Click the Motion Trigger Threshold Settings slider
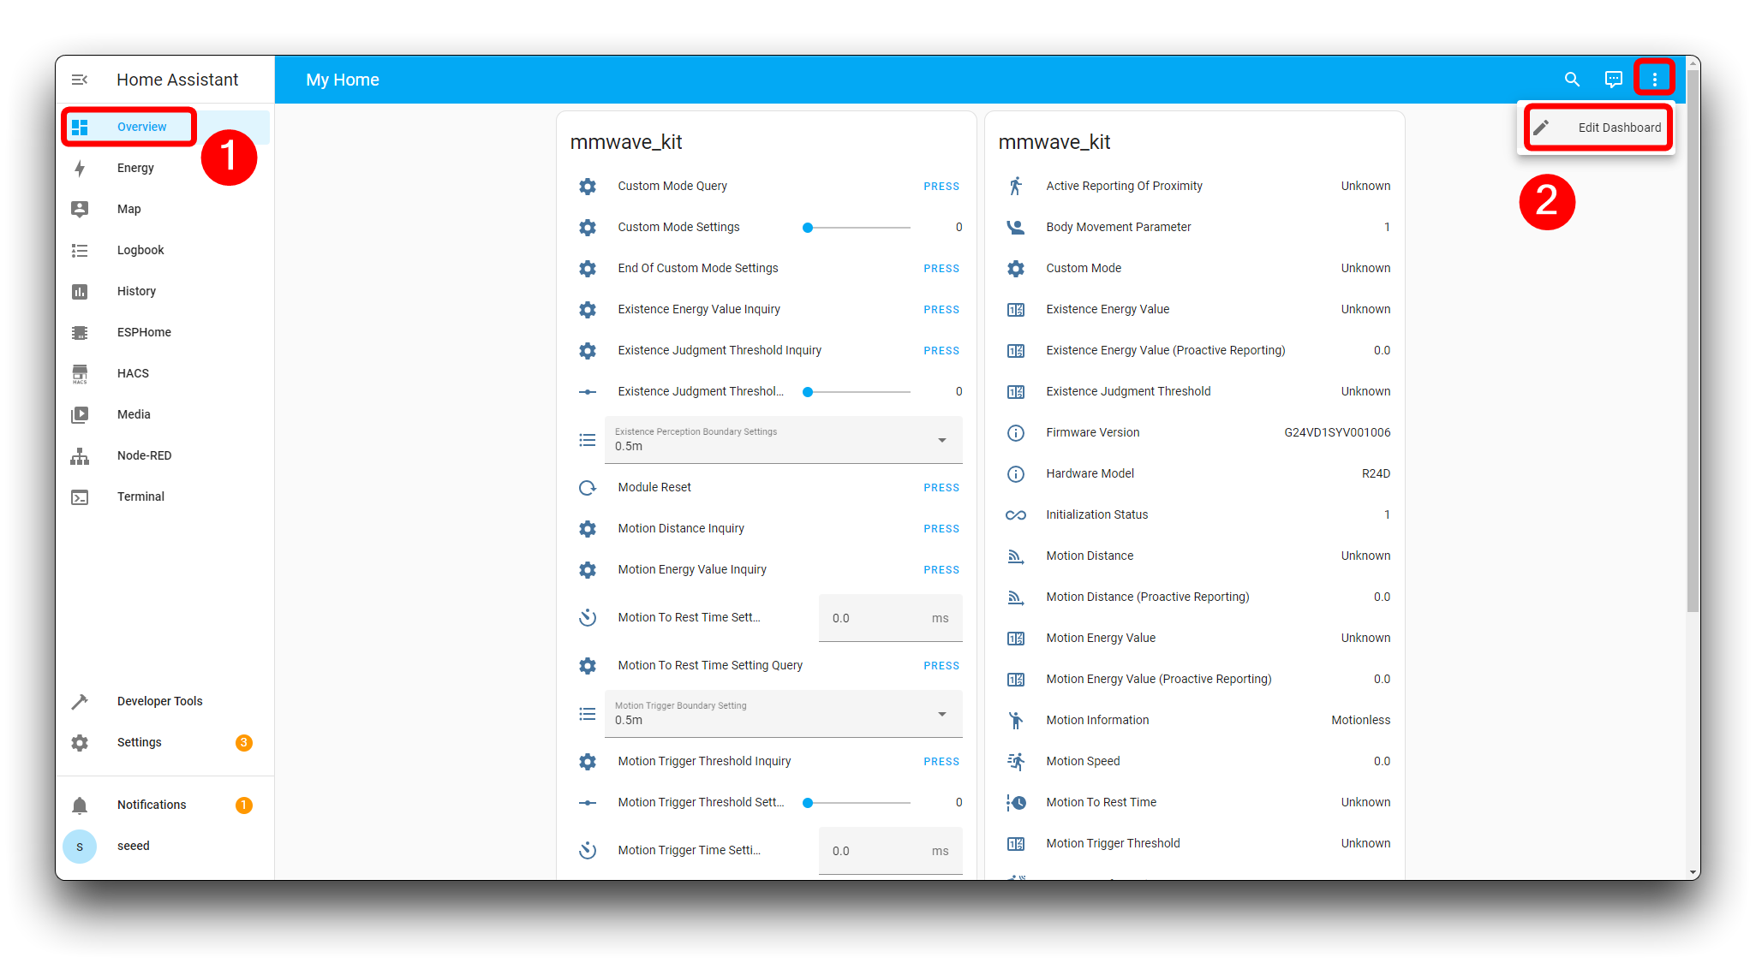Viewport: 1756px width, 963px height. (x=858, y=802)
